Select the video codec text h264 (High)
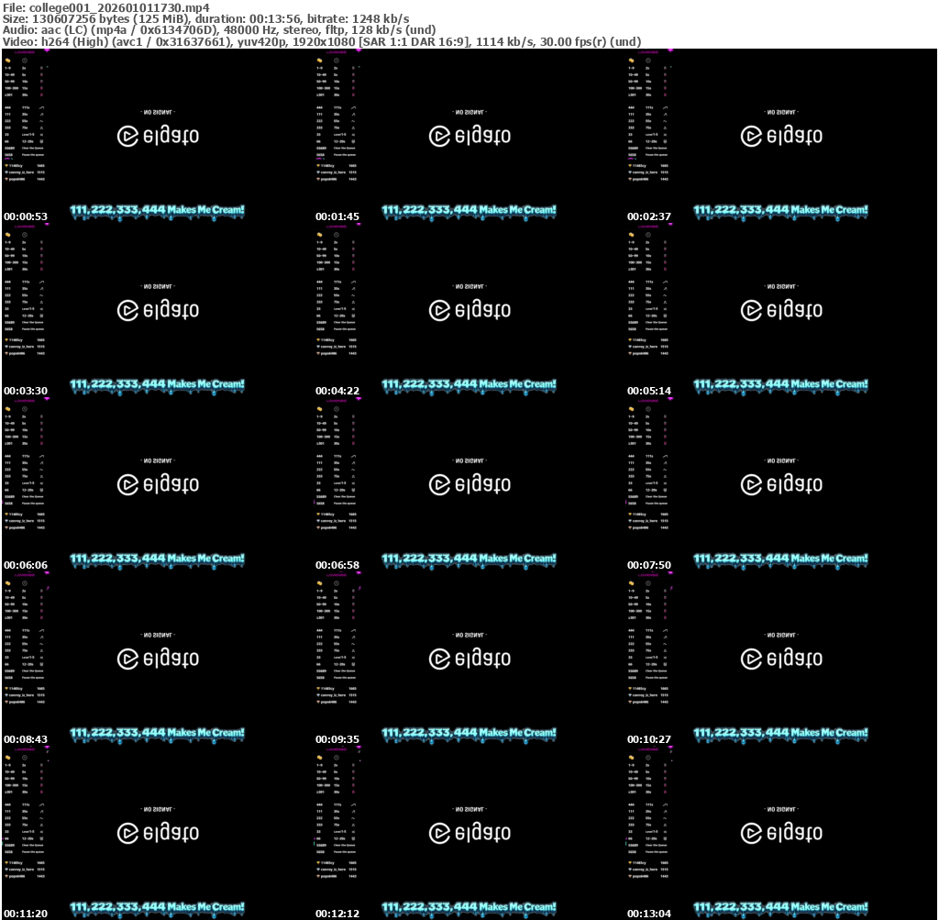Screen dimensions: 939x920 (75, 42)
